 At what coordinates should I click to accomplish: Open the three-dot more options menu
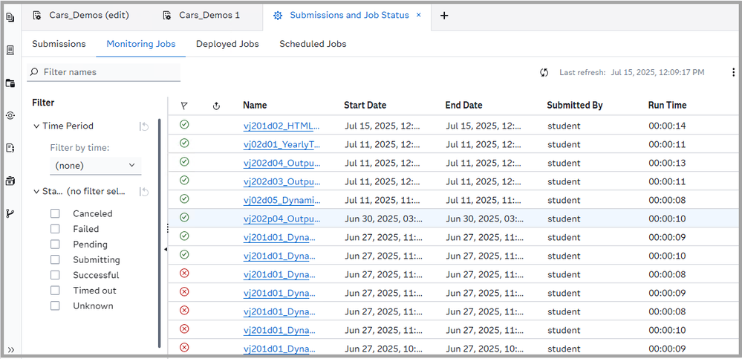point(733,72)
